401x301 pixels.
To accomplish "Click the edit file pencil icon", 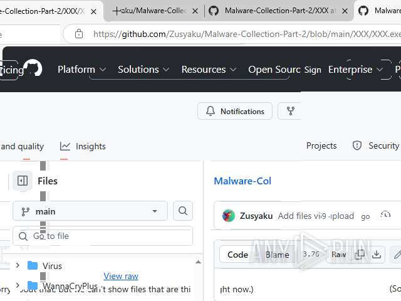I will pos(397,255).
